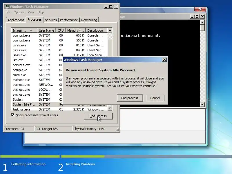Click console window scroll down arrow
Screen dimensions: 232x174
coord(202,104)
